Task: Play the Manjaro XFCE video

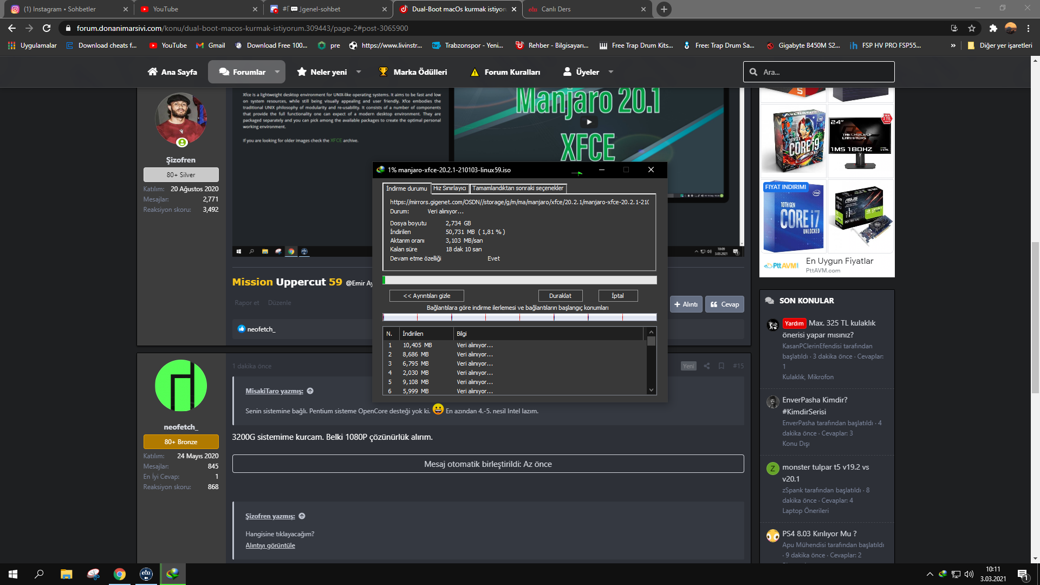Action: pyautogui.click(x=589, y=122)
